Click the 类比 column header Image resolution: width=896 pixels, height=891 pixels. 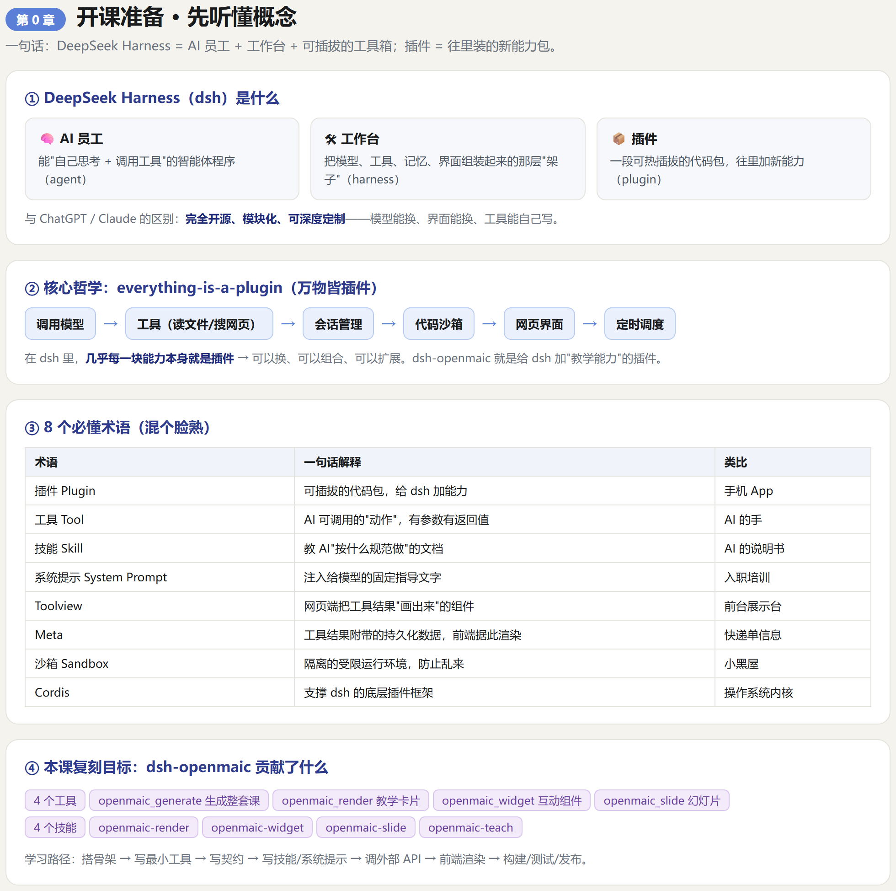793,462
